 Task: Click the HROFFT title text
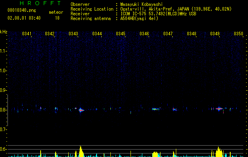[x=40, y=3]
